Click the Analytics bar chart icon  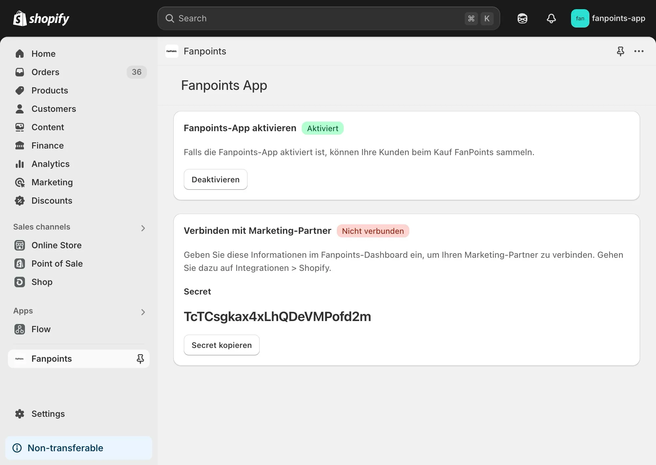(x=20, y=164)
